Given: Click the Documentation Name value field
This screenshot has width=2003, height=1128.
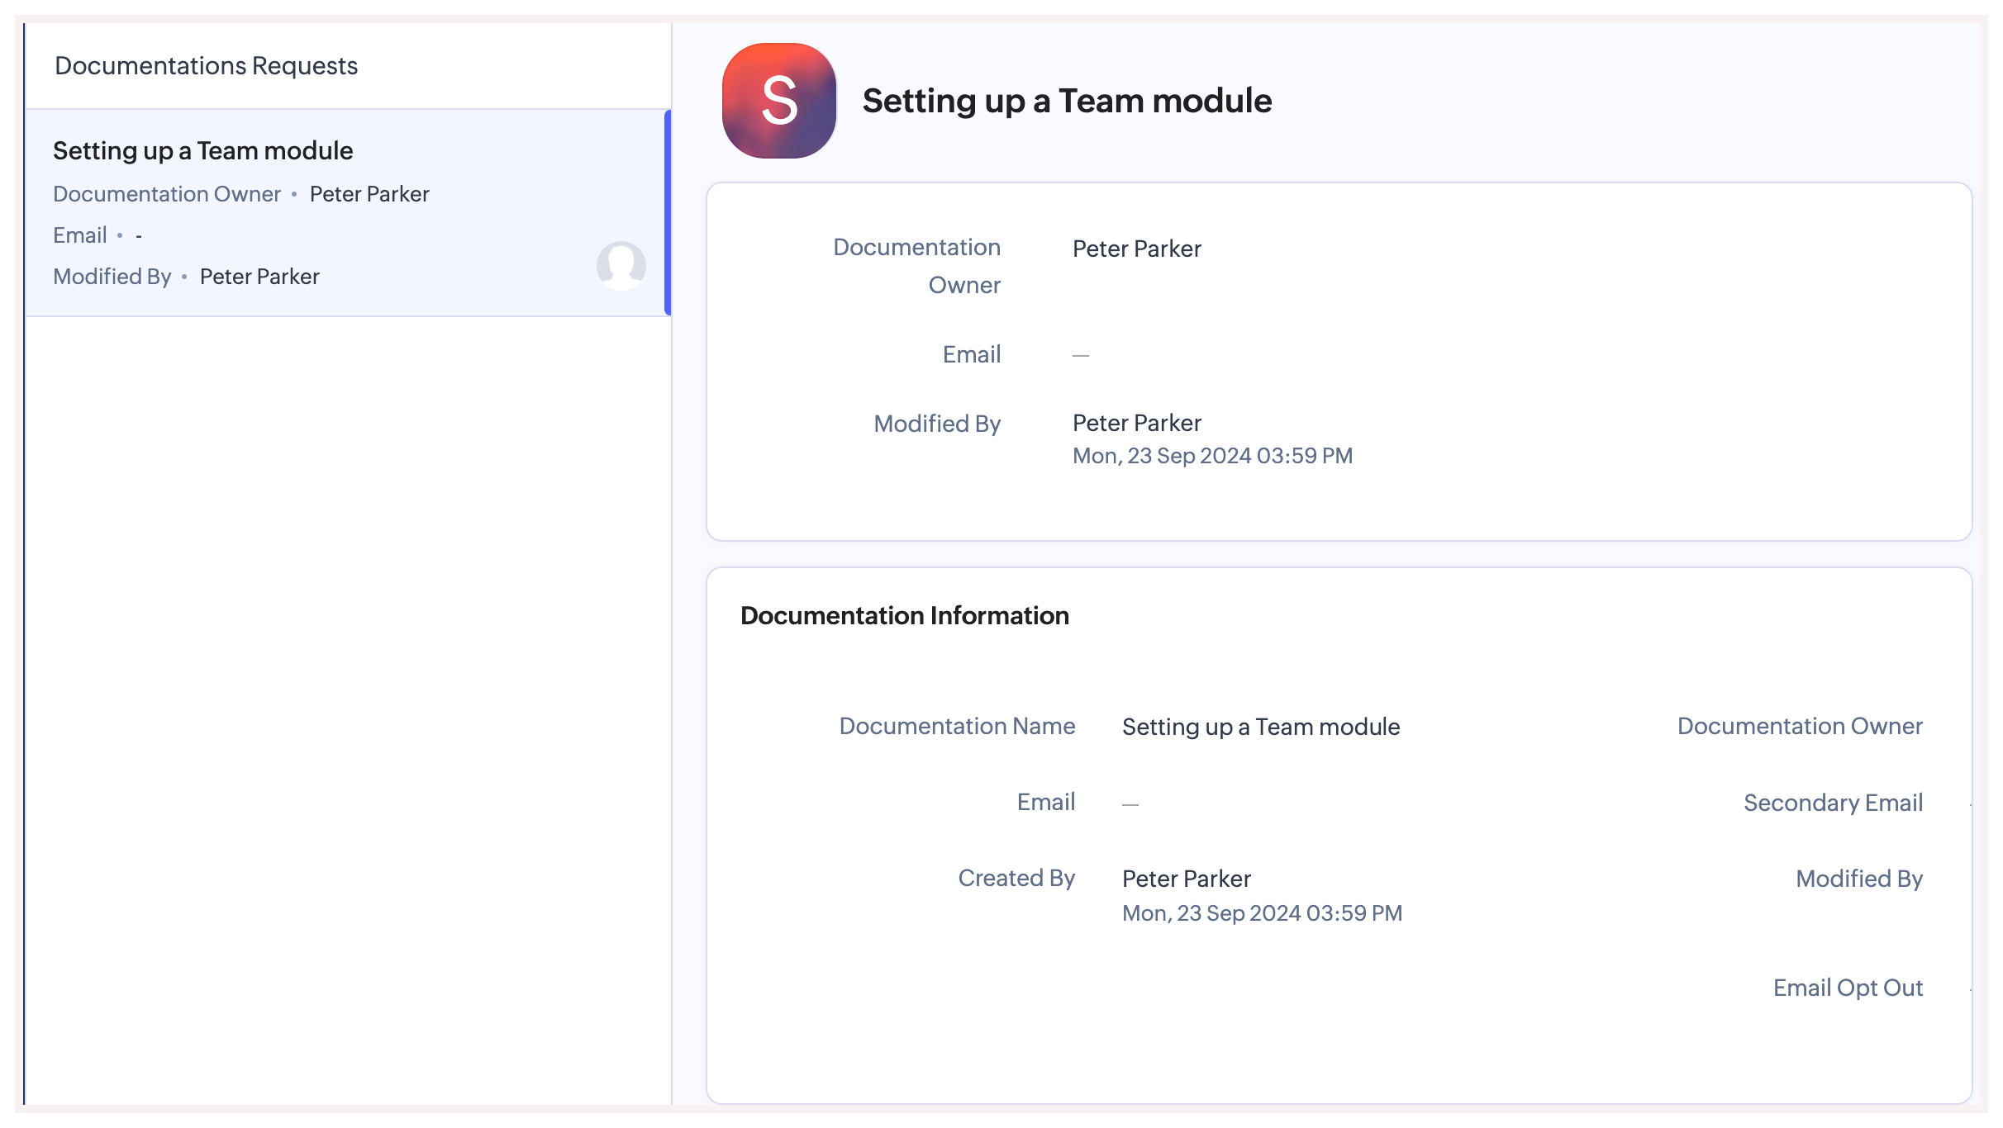Looking at the screenshot, I should [x=1260, y=727].
